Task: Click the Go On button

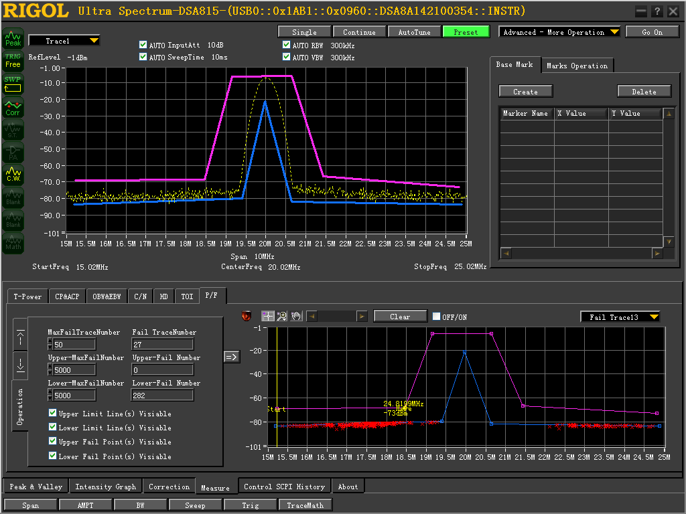Action: [x=652, y=32]
